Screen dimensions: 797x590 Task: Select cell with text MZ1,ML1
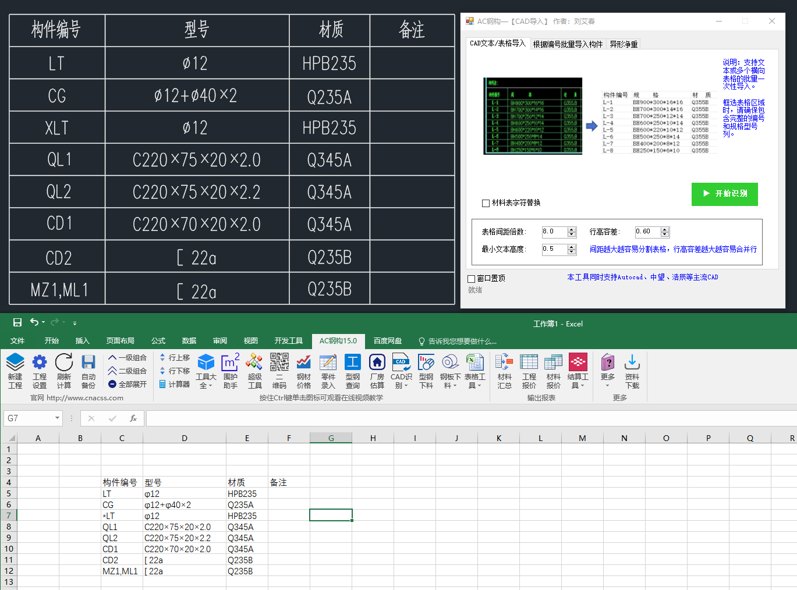[122, 571]
